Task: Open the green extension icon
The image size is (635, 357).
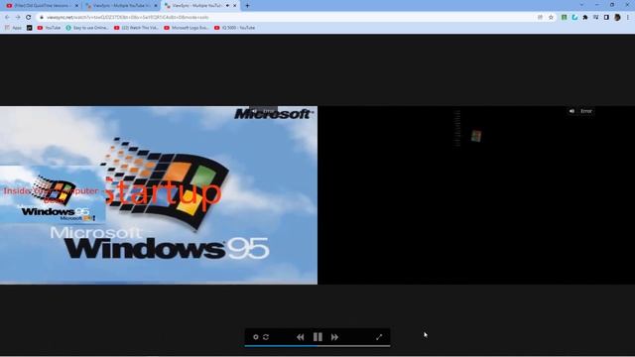Action: (x=564, y=18)
